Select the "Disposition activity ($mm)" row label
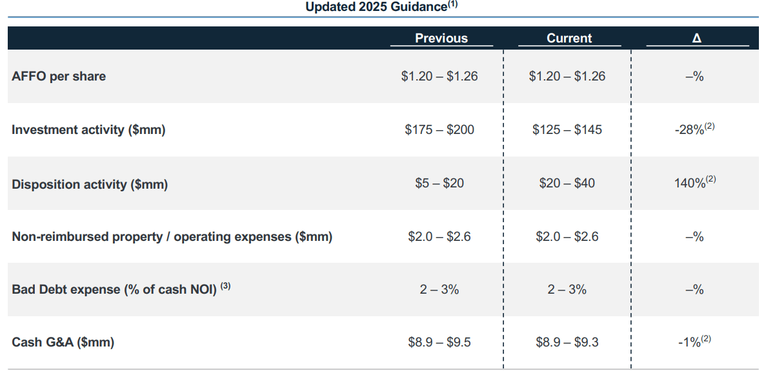 pyautogui.click(x=90, y=184)
